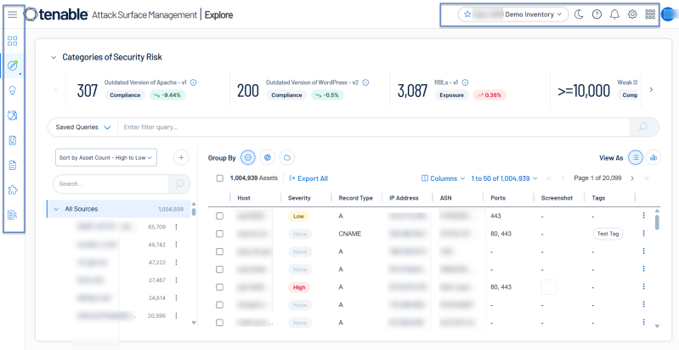Screen dimensions: 679x350
Task: Open options menu for the 65,709 source
Action: click(x=176, y=227)
